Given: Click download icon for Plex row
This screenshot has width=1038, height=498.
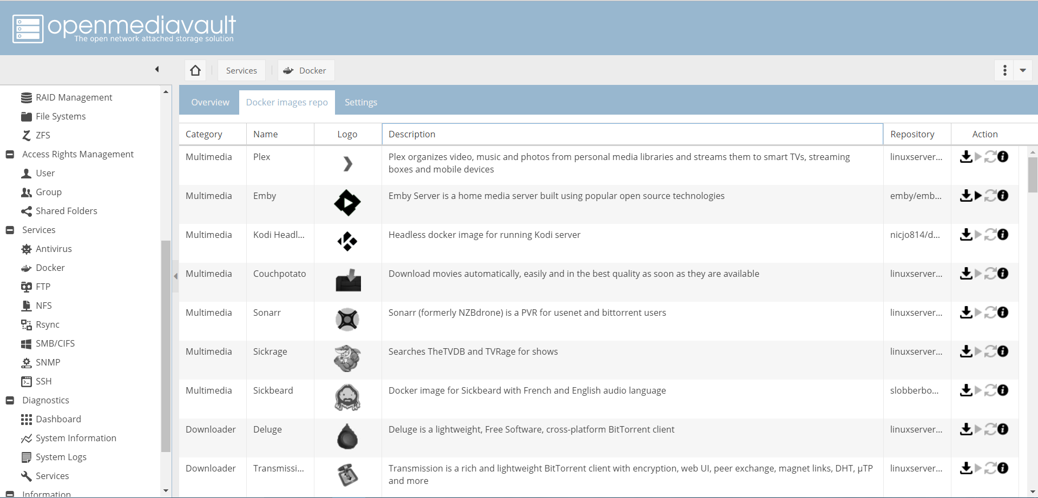Looking at the screenshot, I should tap(966, 157).
